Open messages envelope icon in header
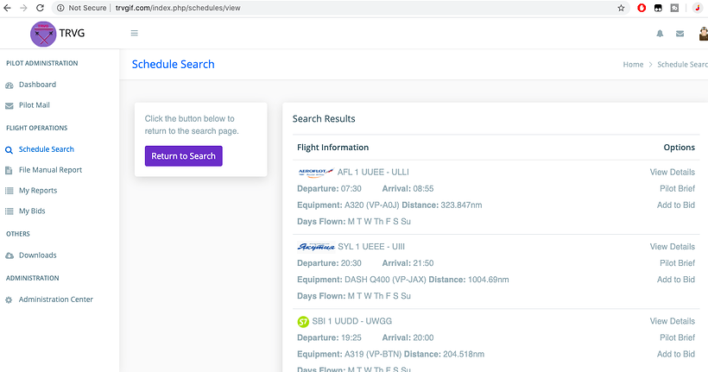The height and width of the screenshot is (372, 708). click(x=680, y=34)
